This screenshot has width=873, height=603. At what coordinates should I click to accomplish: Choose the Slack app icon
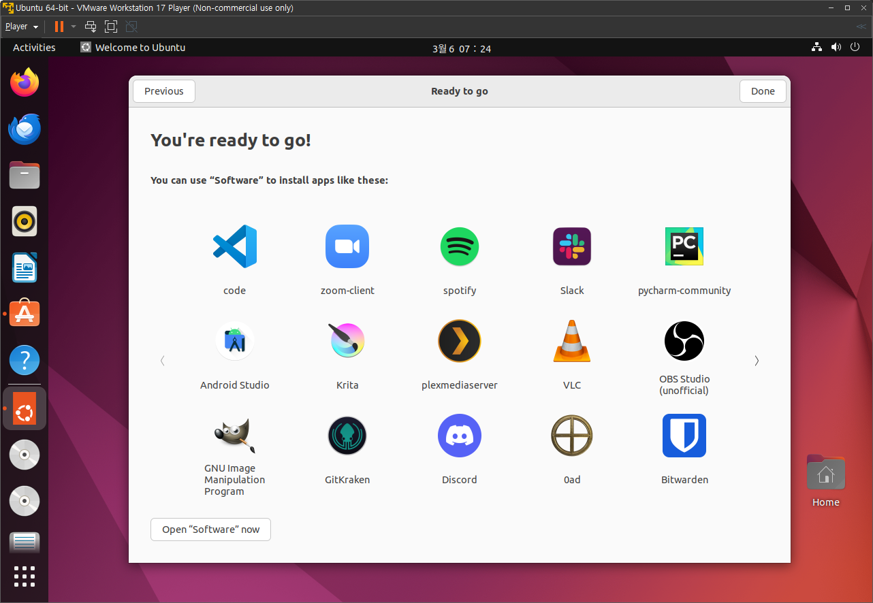[x=572, y=246]
